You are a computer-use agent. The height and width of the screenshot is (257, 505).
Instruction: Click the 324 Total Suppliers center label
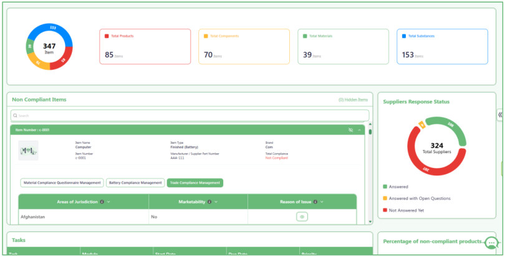[436, 148]
